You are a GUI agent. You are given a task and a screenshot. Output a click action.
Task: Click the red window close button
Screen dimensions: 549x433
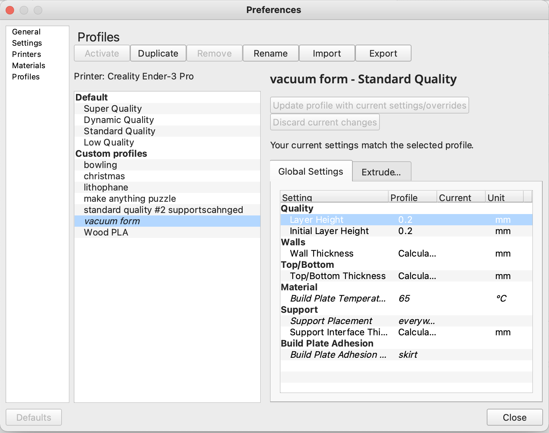(10, 10)
